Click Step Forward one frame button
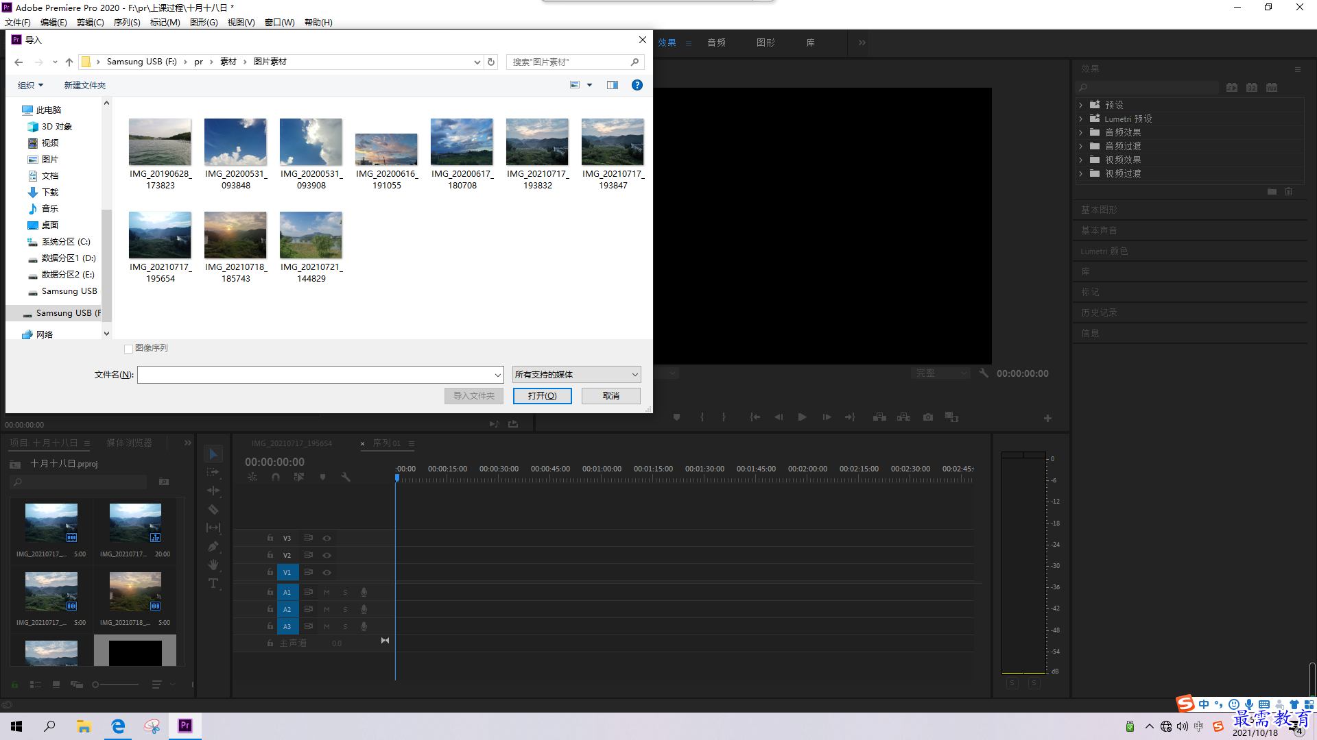1317x740 pixels. (827, 417)
